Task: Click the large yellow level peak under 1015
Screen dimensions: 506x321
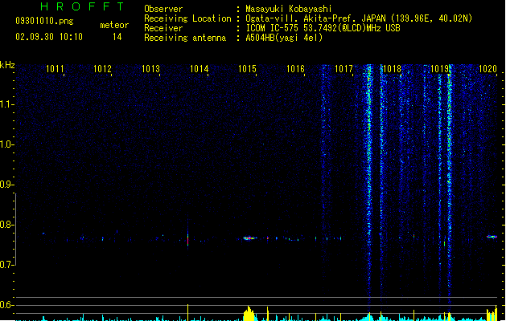Action: 249,313
